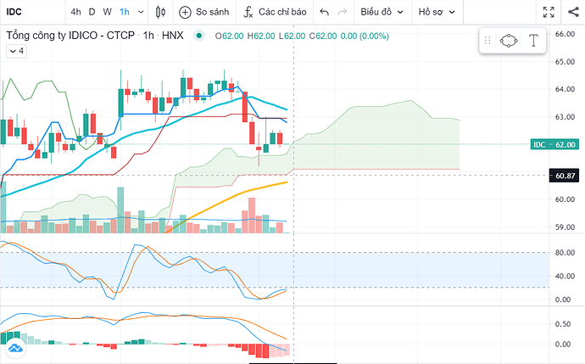
Task: Click the O62.00 open value
Action: pyautogui.click(x=230, y=36)
